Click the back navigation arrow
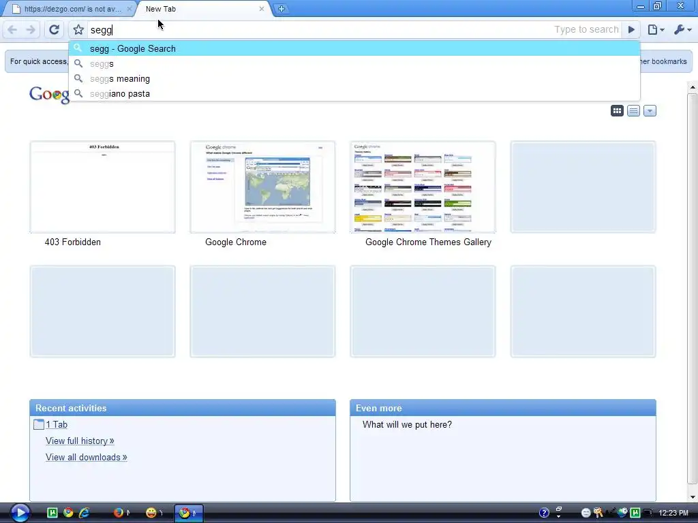The width and height of the screenshot is (698, 523). pyautogui.click(x=12, y=30)
